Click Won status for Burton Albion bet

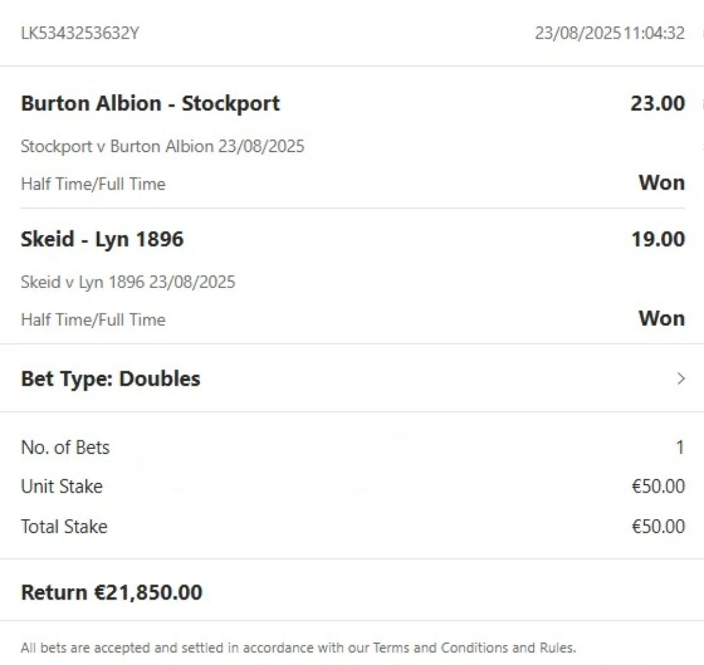pyautogui.click(x=661, y=183)
